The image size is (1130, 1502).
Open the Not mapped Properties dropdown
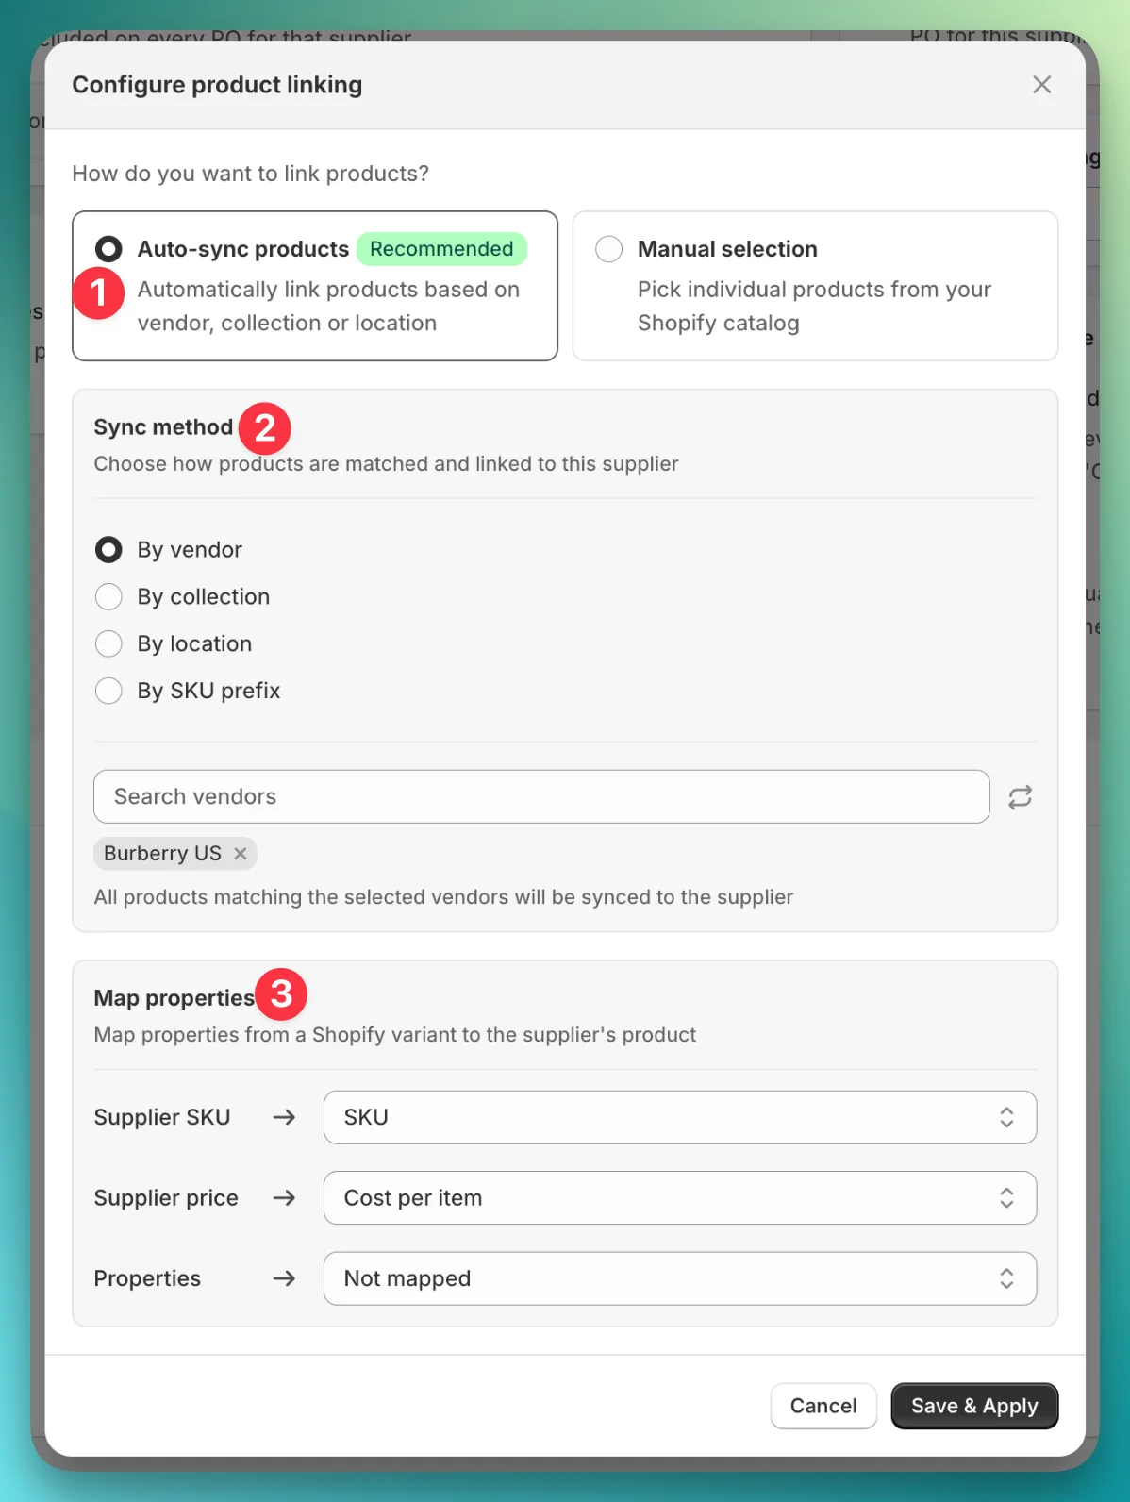[679, 1278]
